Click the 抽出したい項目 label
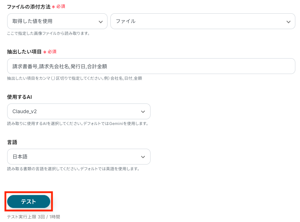This screenshot has height=222, width=300. pos(24,52)
